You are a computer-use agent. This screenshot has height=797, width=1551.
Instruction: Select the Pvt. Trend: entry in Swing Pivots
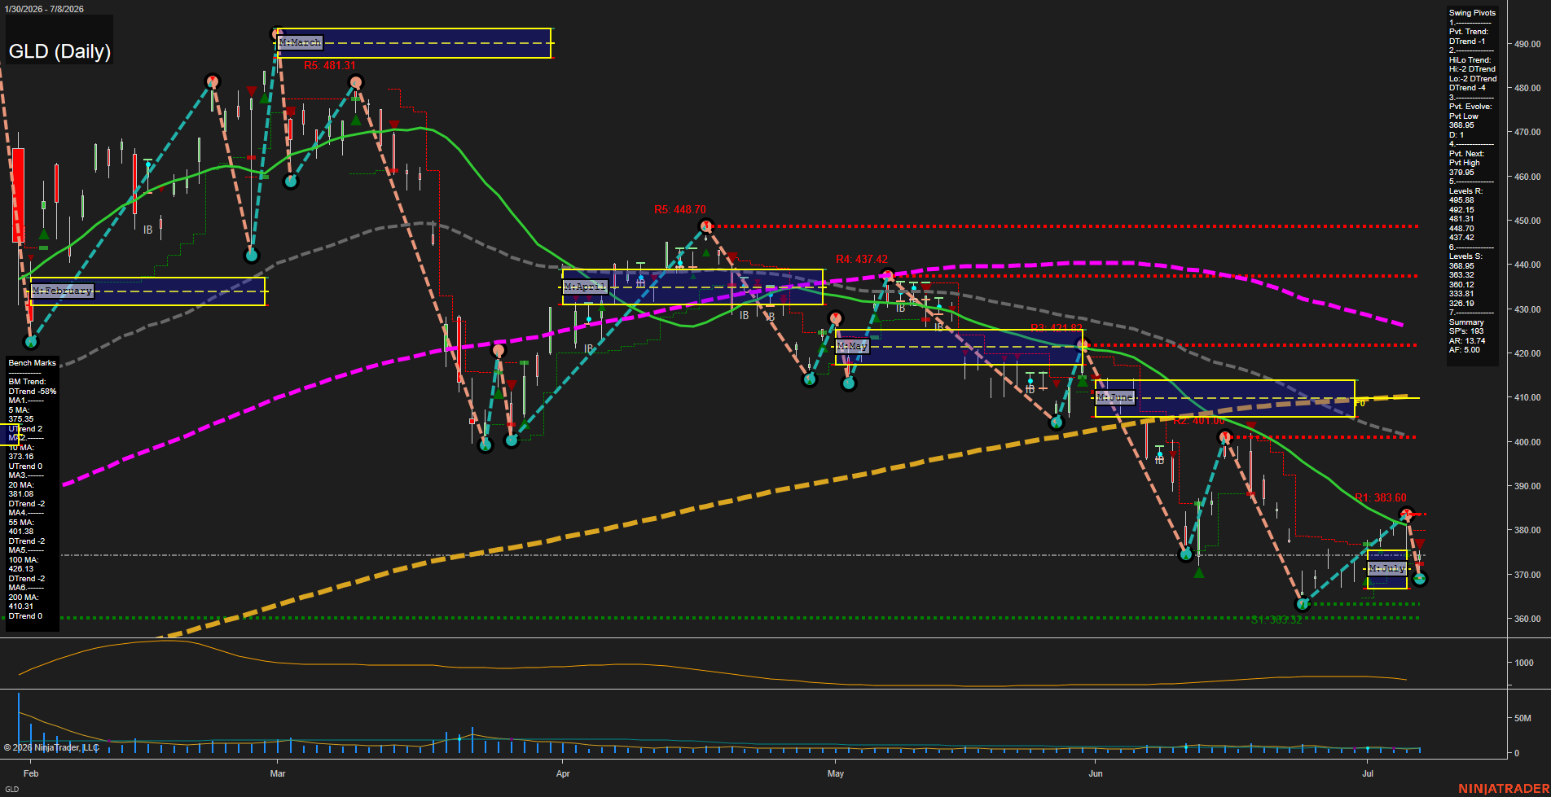point(1469,32)
